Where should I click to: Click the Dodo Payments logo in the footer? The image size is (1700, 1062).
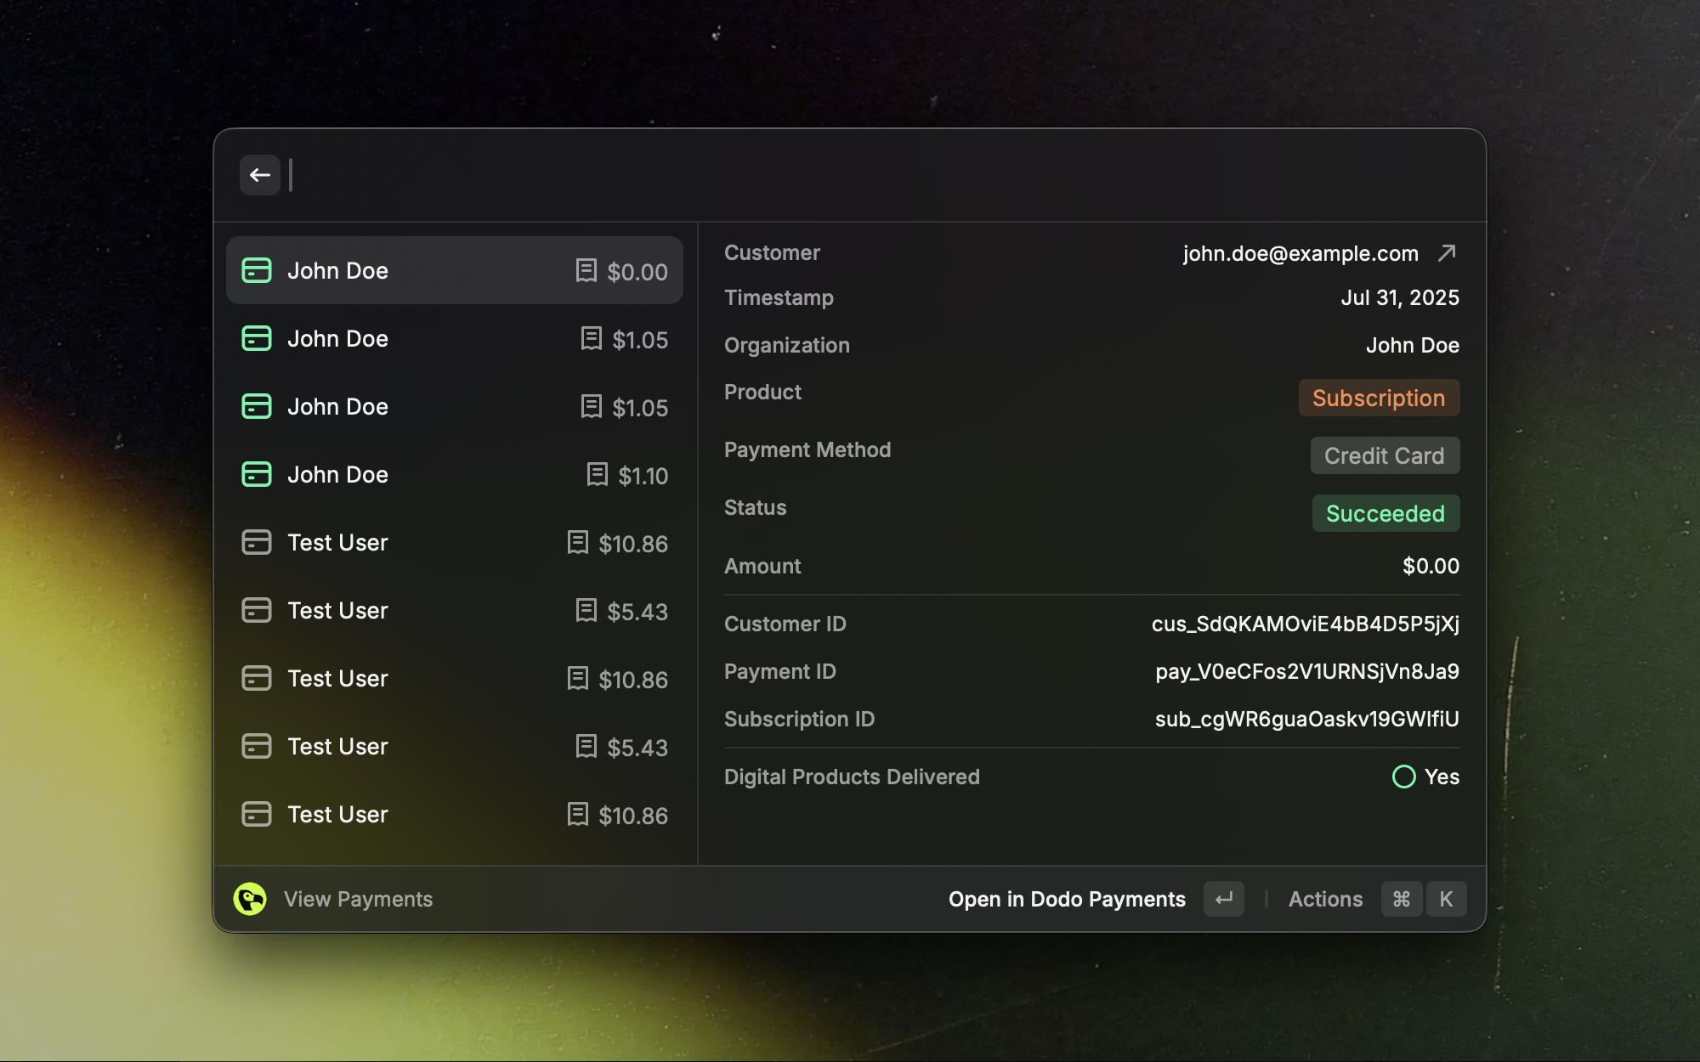pos(248,899)
